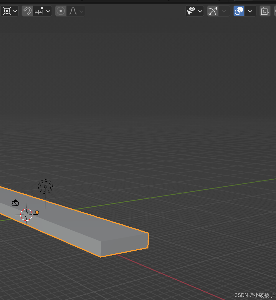Expand the Overlays options arrow
The width and height of the screenshot is (276, 300).
[x=250, y=11]
